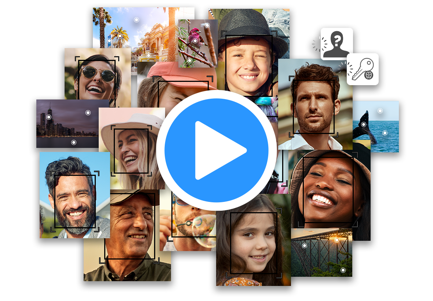
Task: Click the key with brain icon
Action: (x=363, y=69)
